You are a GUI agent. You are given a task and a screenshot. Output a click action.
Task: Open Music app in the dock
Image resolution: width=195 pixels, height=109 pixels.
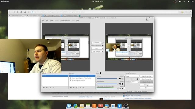(x=94, y=106)
